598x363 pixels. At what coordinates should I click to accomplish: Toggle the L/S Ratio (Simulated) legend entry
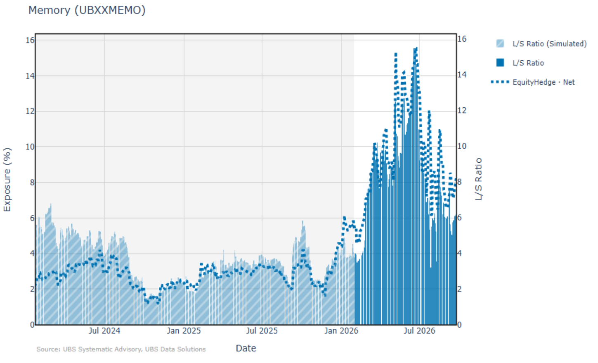[x=541, y=44]
